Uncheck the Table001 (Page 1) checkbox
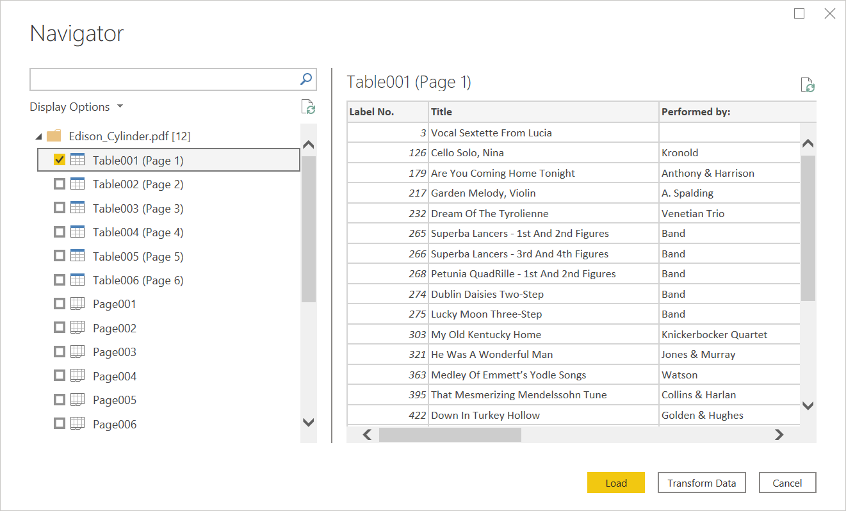 59,159
